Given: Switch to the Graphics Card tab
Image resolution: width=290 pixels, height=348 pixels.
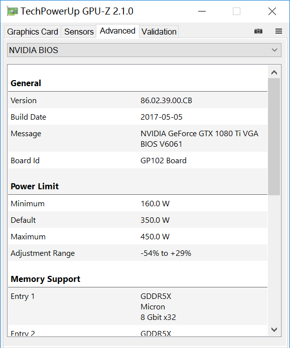Looking at the screenshot, I should [33, 32].
